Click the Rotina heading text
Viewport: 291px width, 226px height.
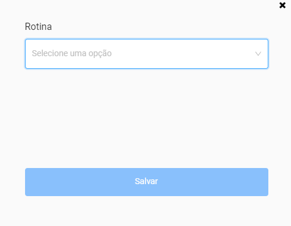coord(38,26)
